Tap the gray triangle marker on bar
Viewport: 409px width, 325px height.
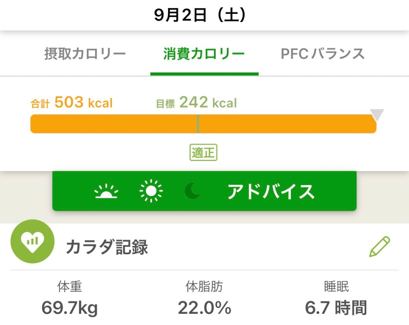coord(377,115)
